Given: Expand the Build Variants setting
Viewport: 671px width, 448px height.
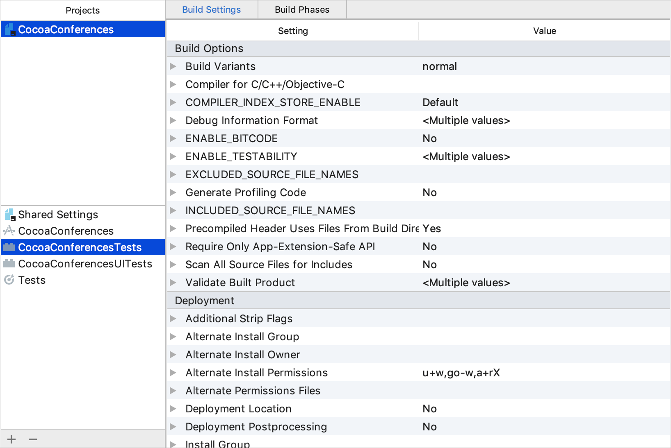Looking at the screenshot, I should click(173, 66).
